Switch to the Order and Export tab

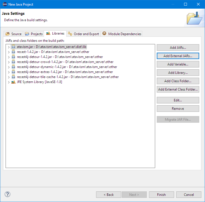click(x=84, y=34)
